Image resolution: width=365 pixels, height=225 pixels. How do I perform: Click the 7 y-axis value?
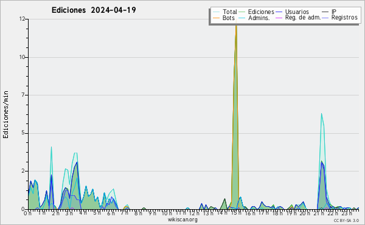coord(23,95)
